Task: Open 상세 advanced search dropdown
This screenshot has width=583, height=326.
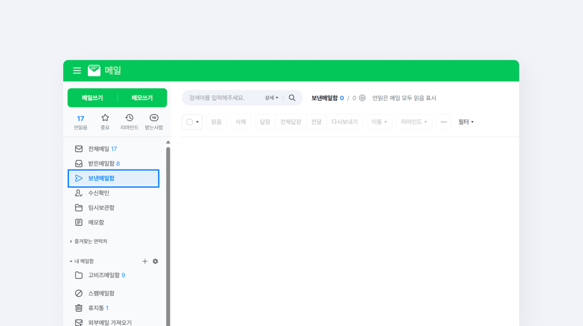Action: 272,98
